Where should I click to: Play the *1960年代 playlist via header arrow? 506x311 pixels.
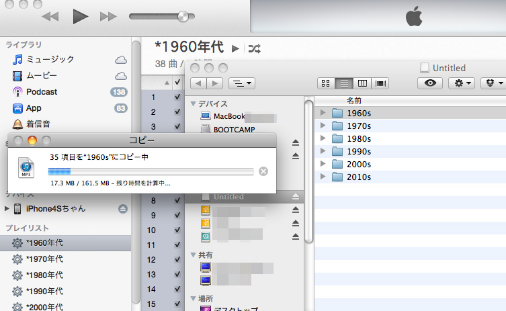[x=235, y=49]
